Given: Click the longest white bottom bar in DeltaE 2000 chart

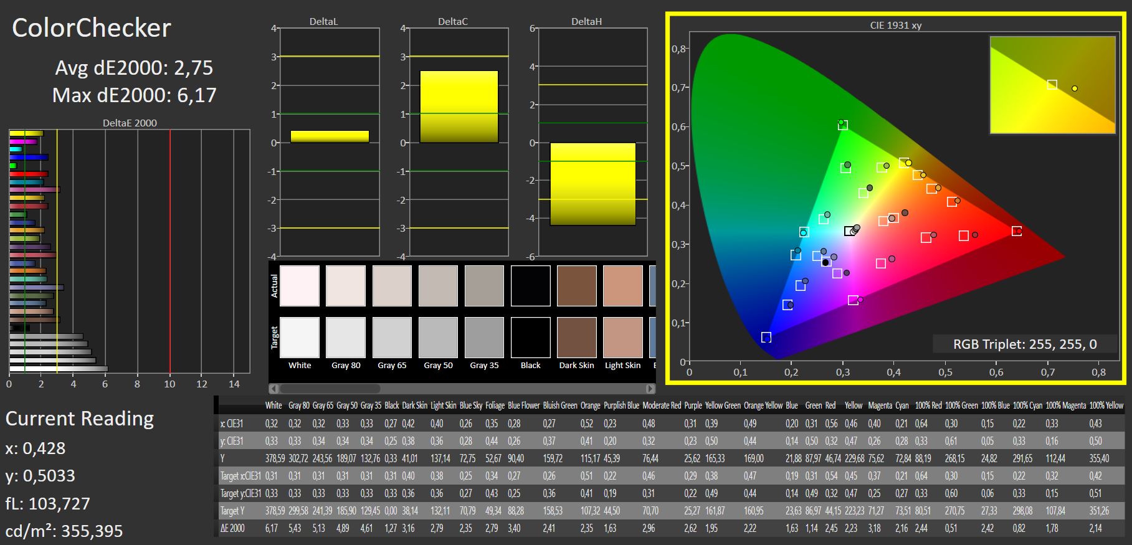Looking at the screenshot, I should point(59,369).
